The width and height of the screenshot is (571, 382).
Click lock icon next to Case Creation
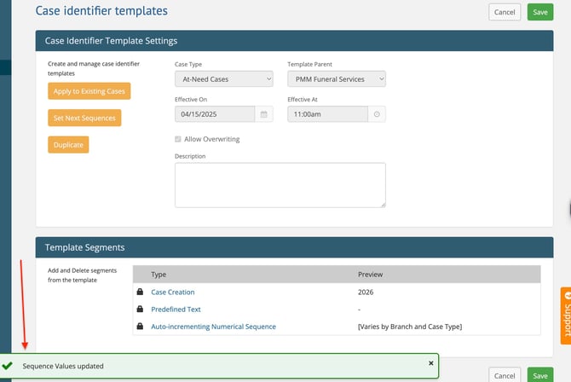point(140,292)
